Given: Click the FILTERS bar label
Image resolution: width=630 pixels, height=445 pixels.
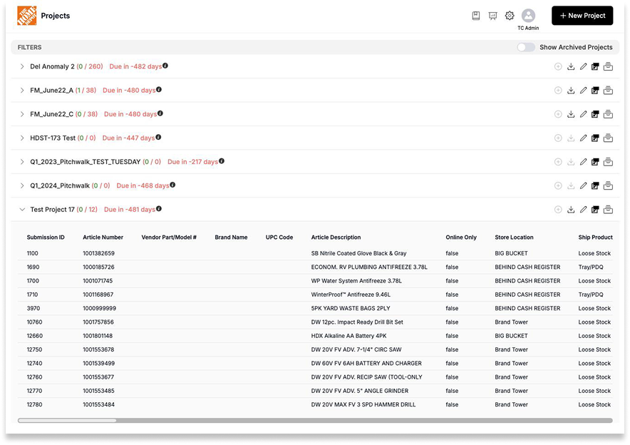Looking at the screenshot, I should [29, 47].
